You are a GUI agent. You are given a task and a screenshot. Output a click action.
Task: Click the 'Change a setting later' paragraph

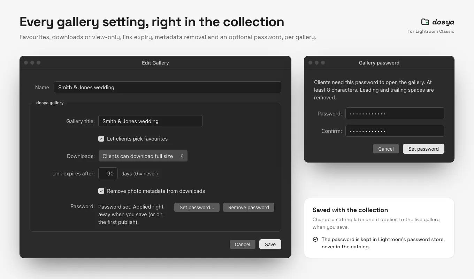(x=376, y=223)
